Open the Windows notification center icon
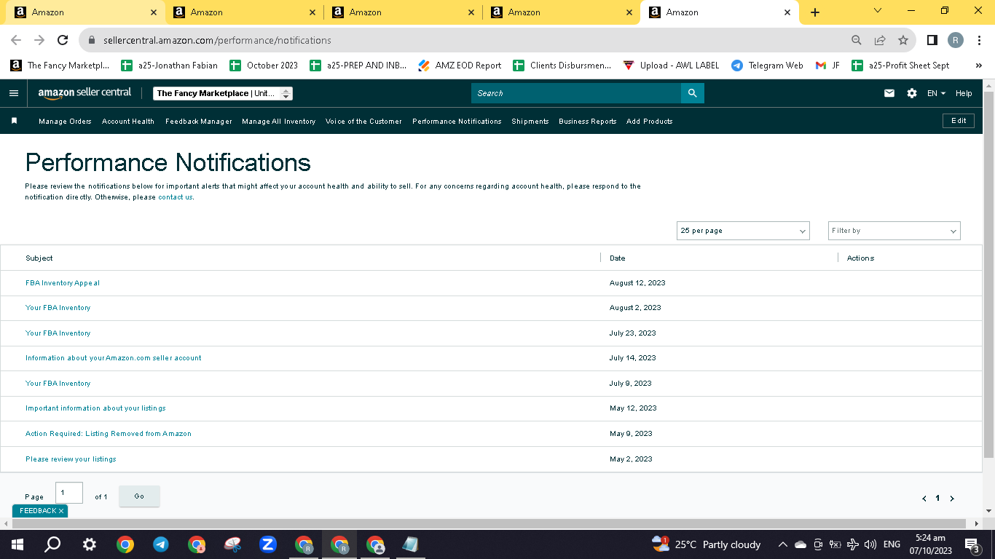Image resolution: width=995 pixels, height=559 pixels. (x=972, y=544)
